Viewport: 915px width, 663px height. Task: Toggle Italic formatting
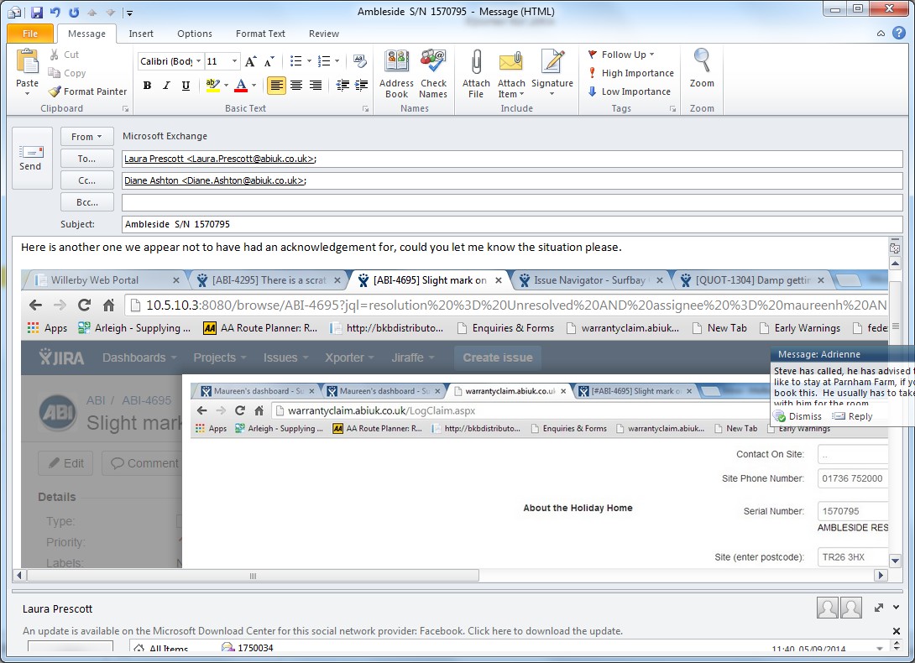tap(166, 86)
